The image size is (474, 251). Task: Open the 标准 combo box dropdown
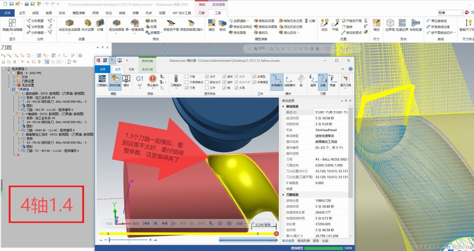pos(462,13)
